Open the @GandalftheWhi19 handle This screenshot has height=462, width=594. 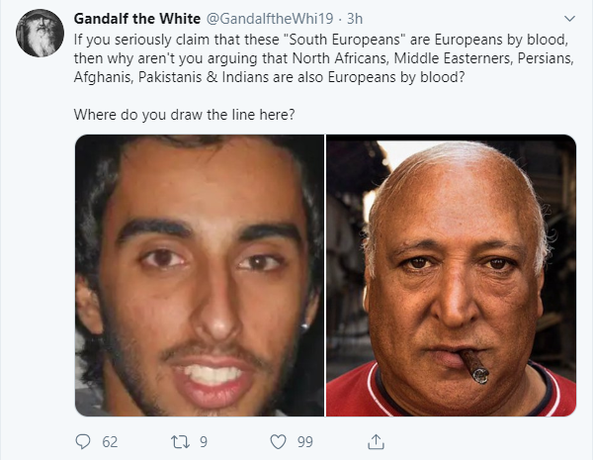[x=270, y=19]
